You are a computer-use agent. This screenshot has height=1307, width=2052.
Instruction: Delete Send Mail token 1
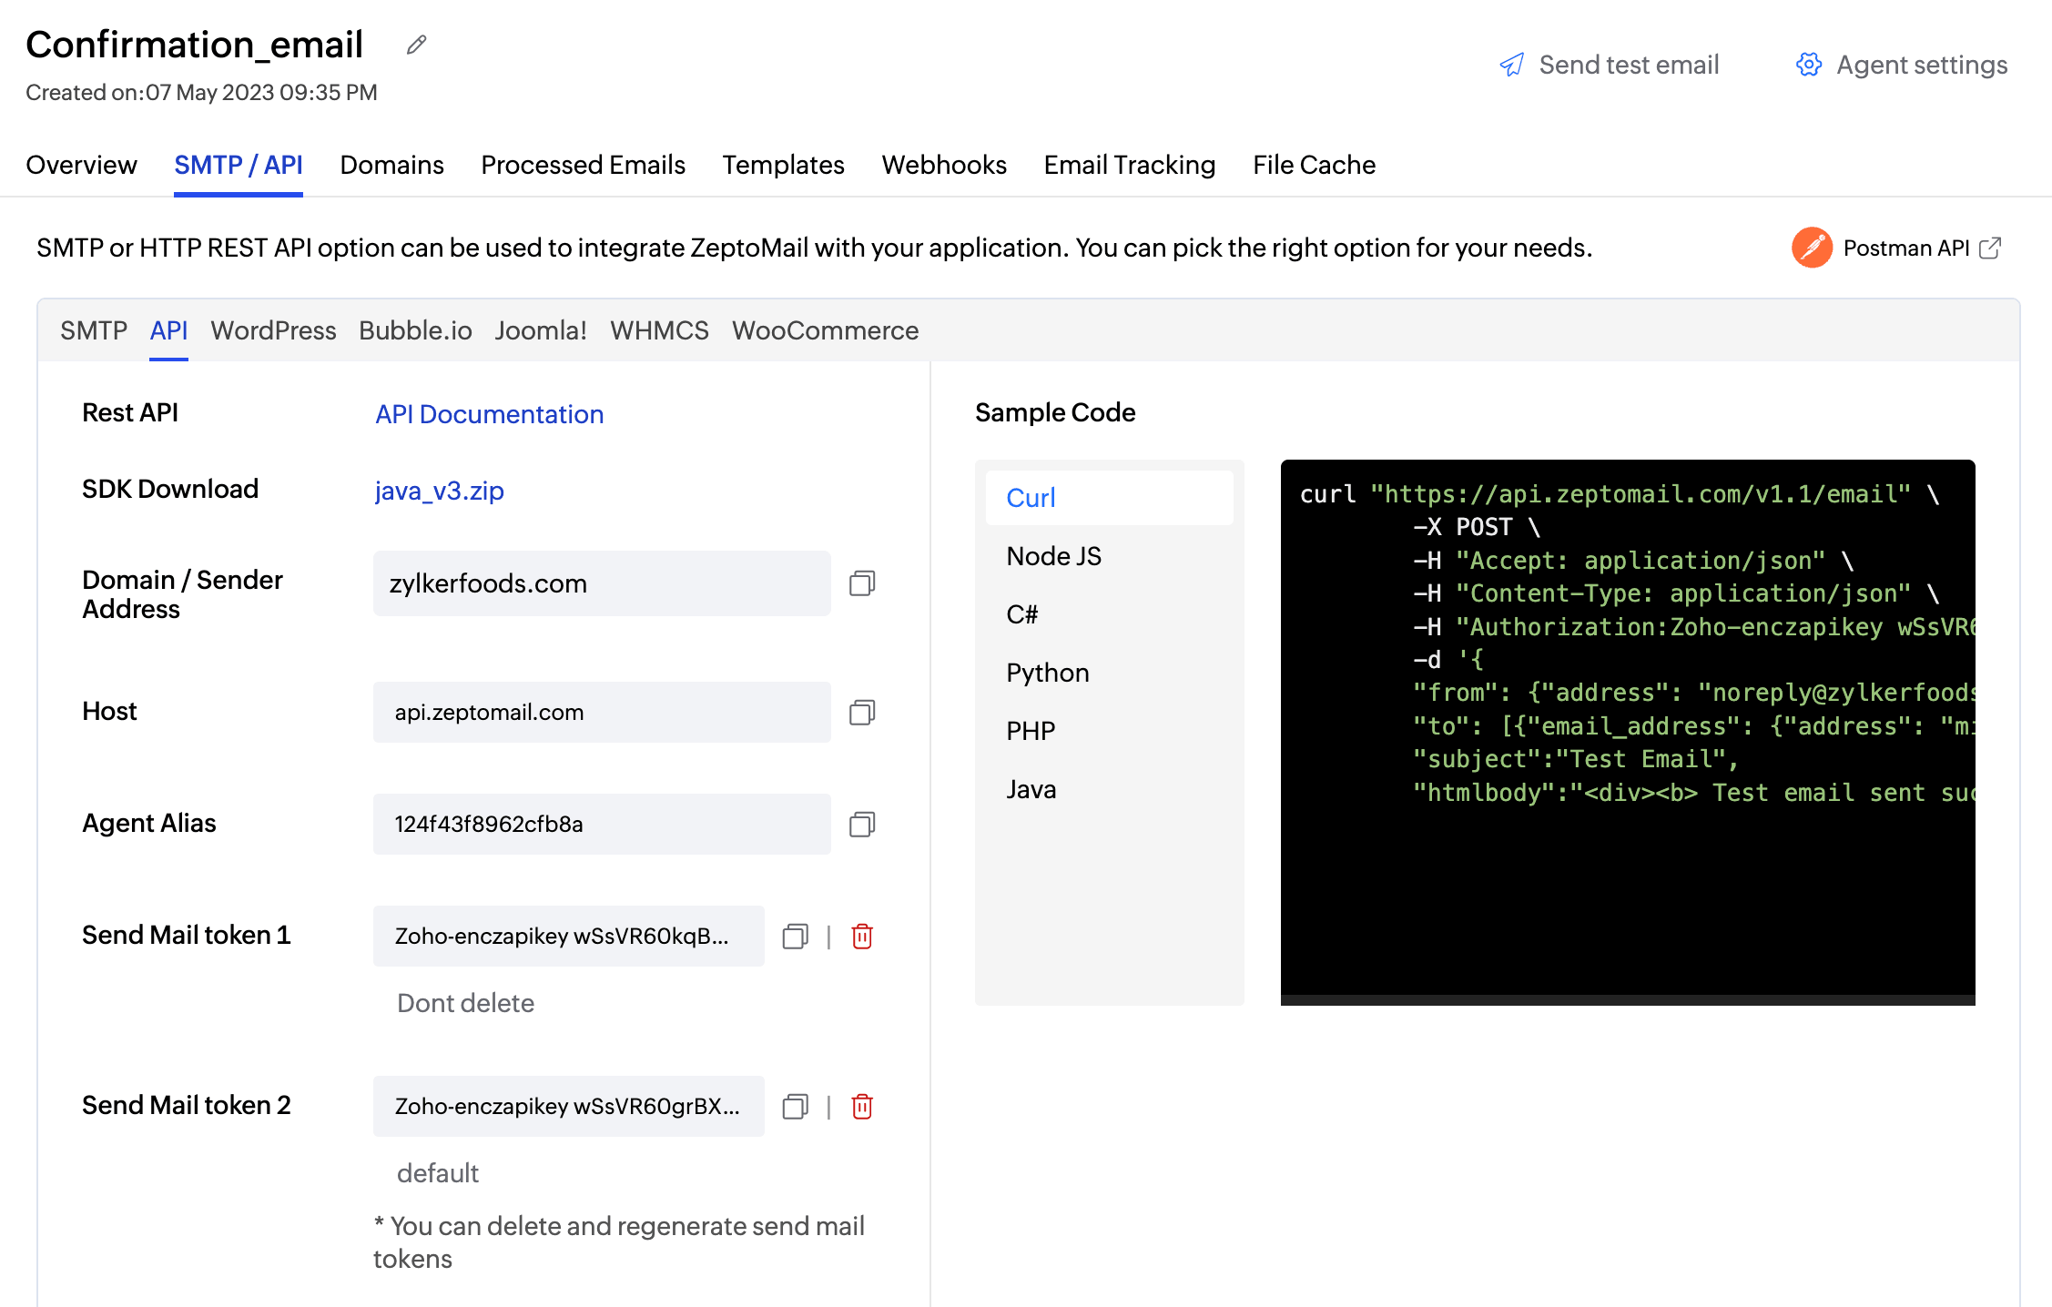(x=862, y=937)
